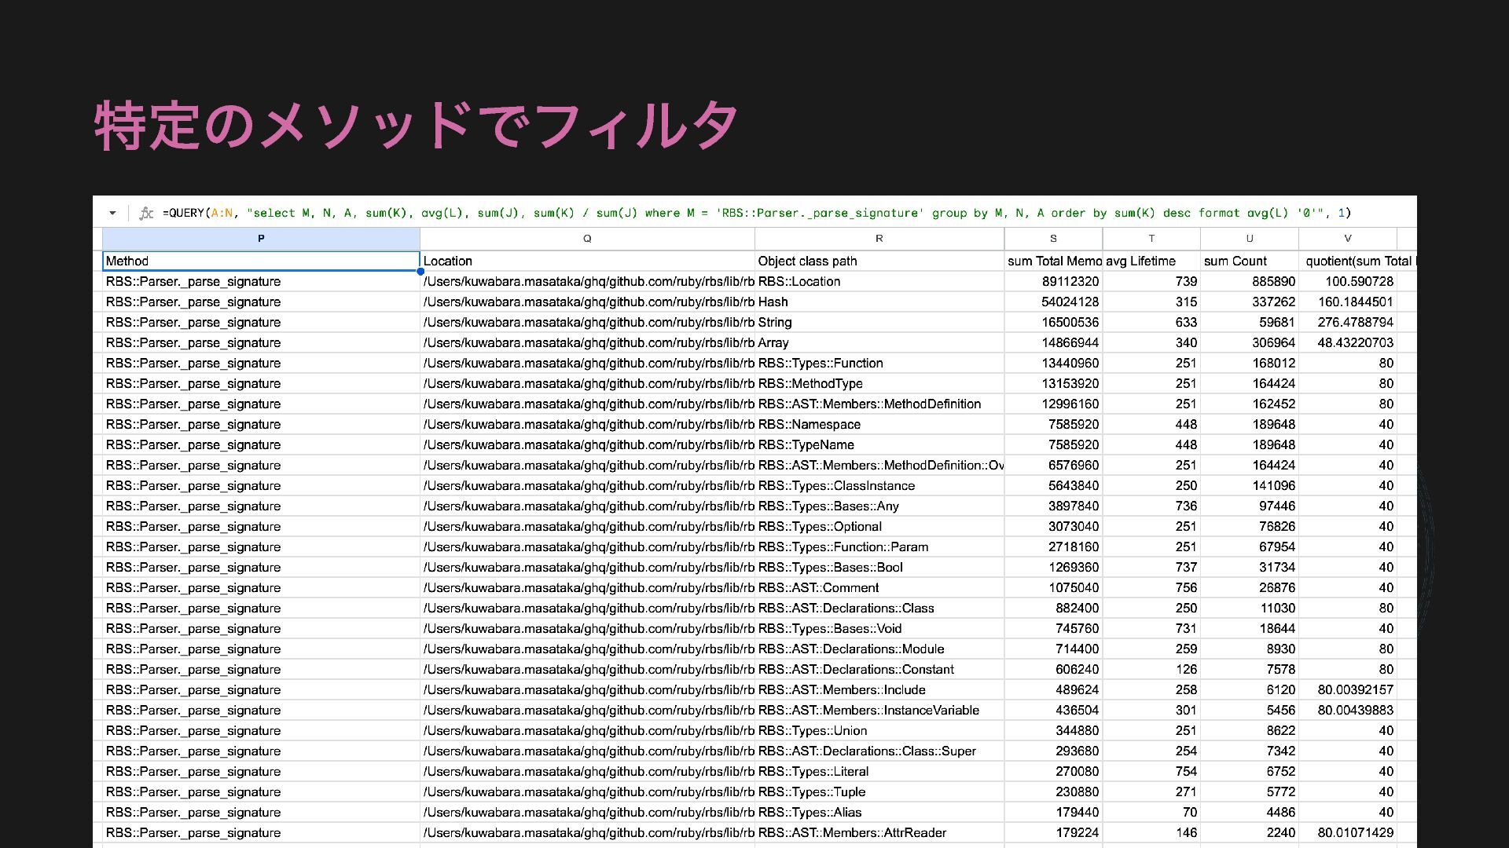Viewport: 1509px width, 848px height.
Task: Select the RBS::Types::Function cell
Action: (x=879, y=364)
